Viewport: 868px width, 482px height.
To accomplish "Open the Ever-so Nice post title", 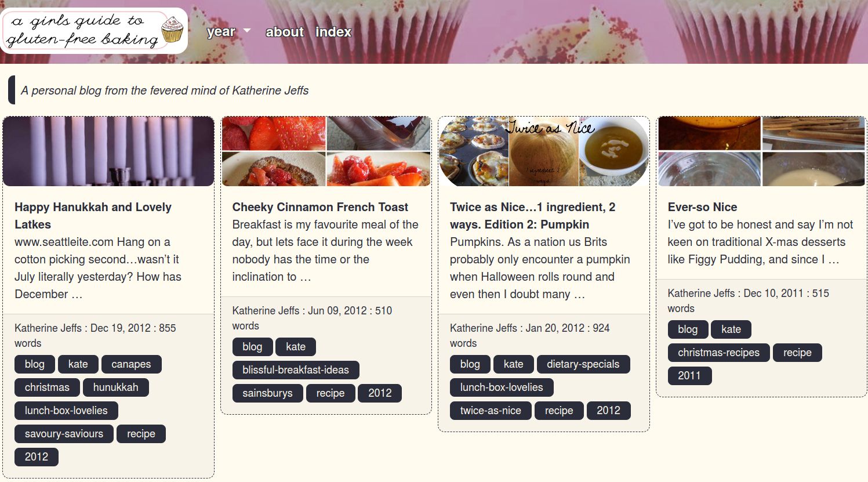I will pos(702,207).
